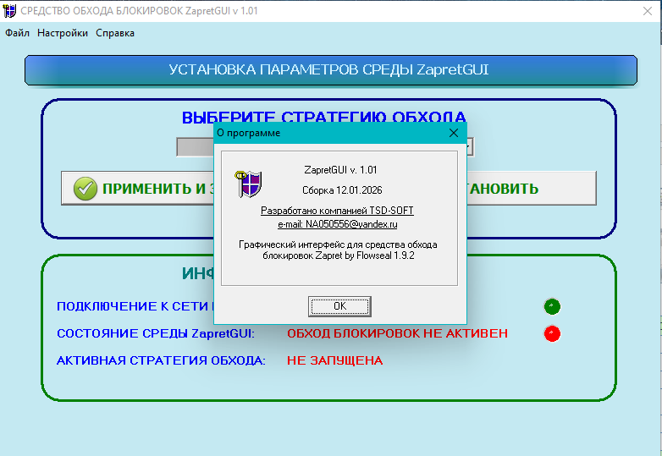Image resolution: width=662 pixels, height=456 pixels.
Task: Open the Файл menu
Action: (x=17, y=33)
